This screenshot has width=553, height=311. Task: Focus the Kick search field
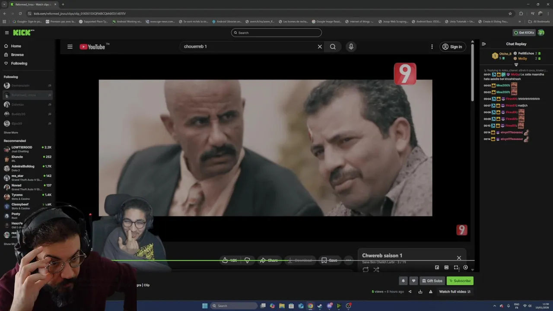click(x=276, y=32)
